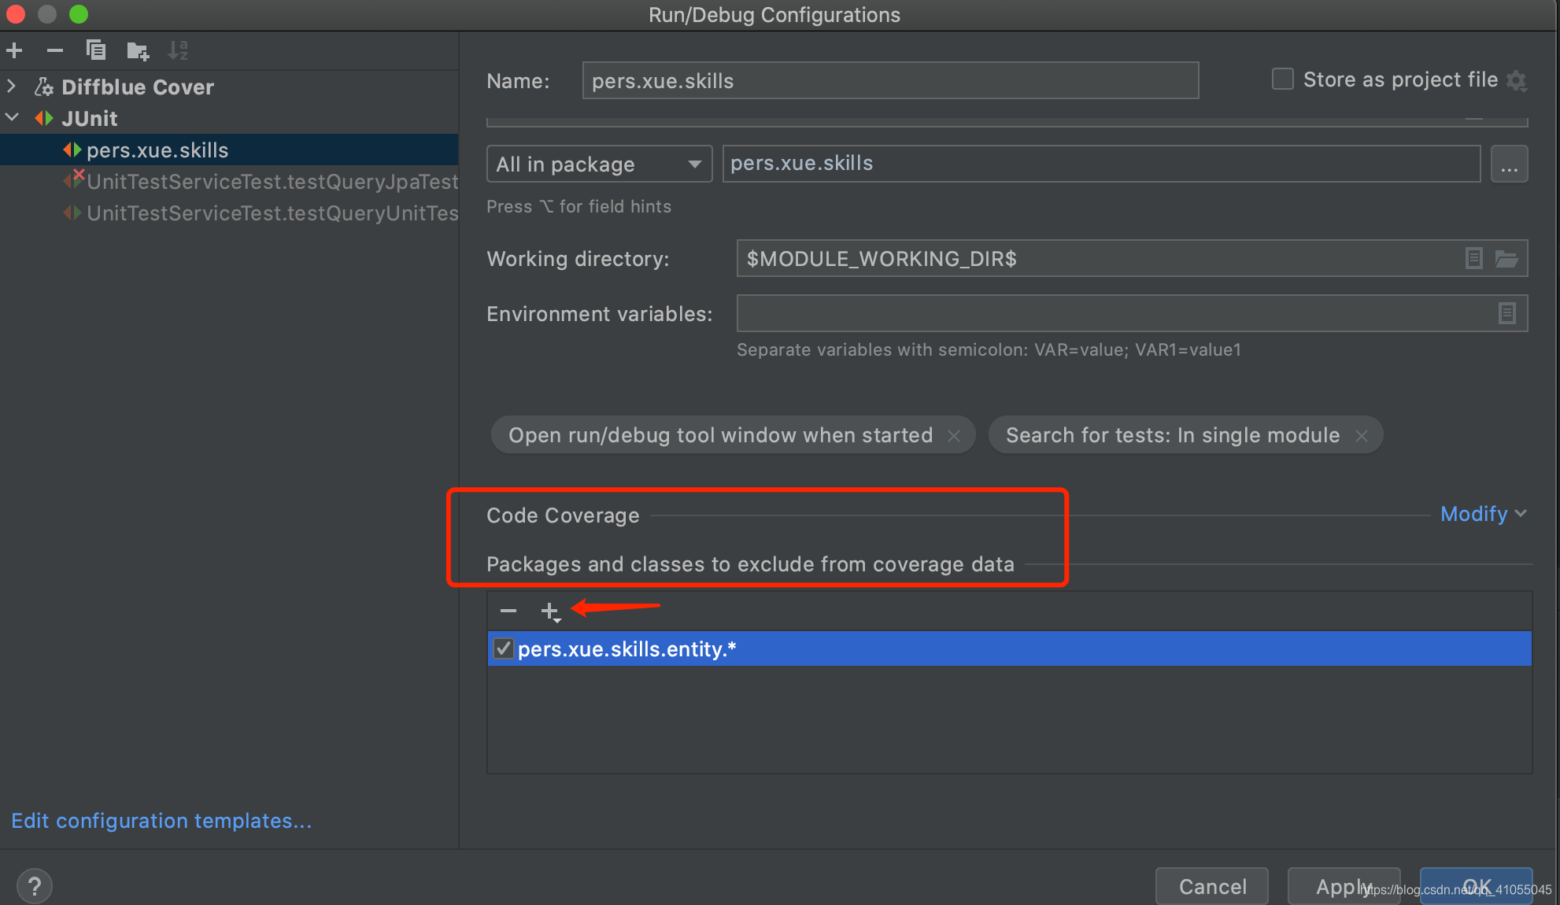1560x905 pixels.
Task: Click the minus button to remove exclusion
Action: (508, 610)
